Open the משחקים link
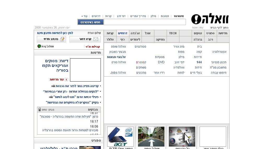 (x=141, y=67)
